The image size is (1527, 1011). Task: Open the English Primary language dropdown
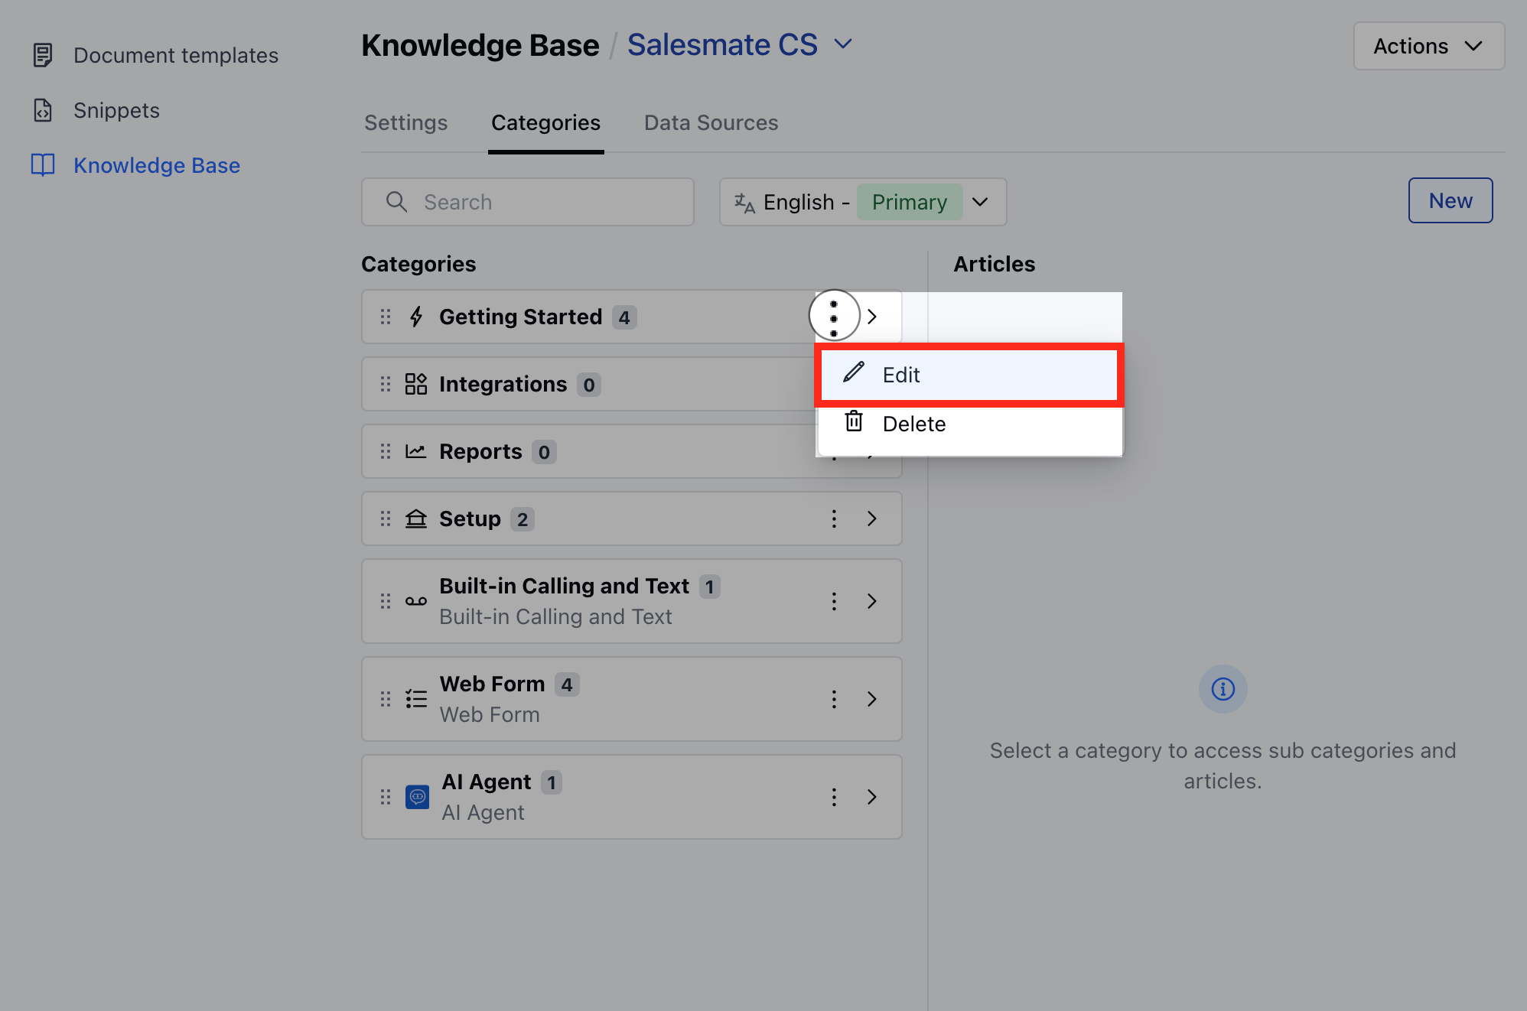tap(863, 202)
